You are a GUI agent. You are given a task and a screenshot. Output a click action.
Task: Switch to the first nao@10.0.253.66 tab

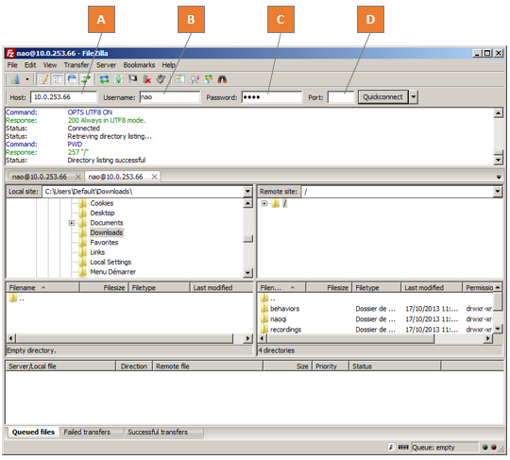pyautogui.click(x=40, y=177)
